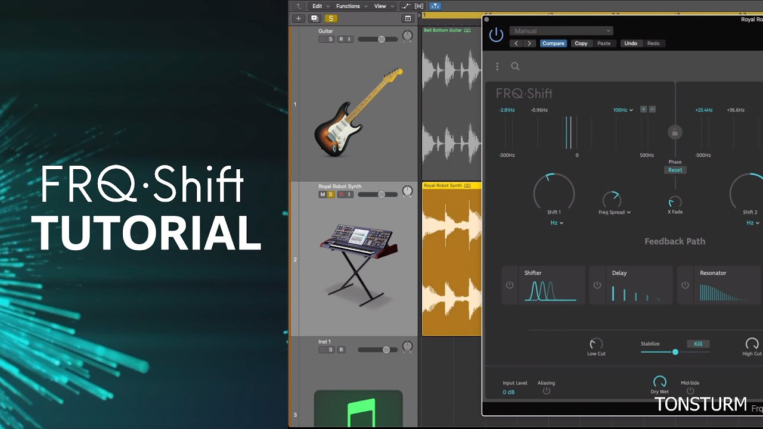This screenshot has height=429, width=763.
Task: Click the next preset arrow
Action: coord(529,43)
